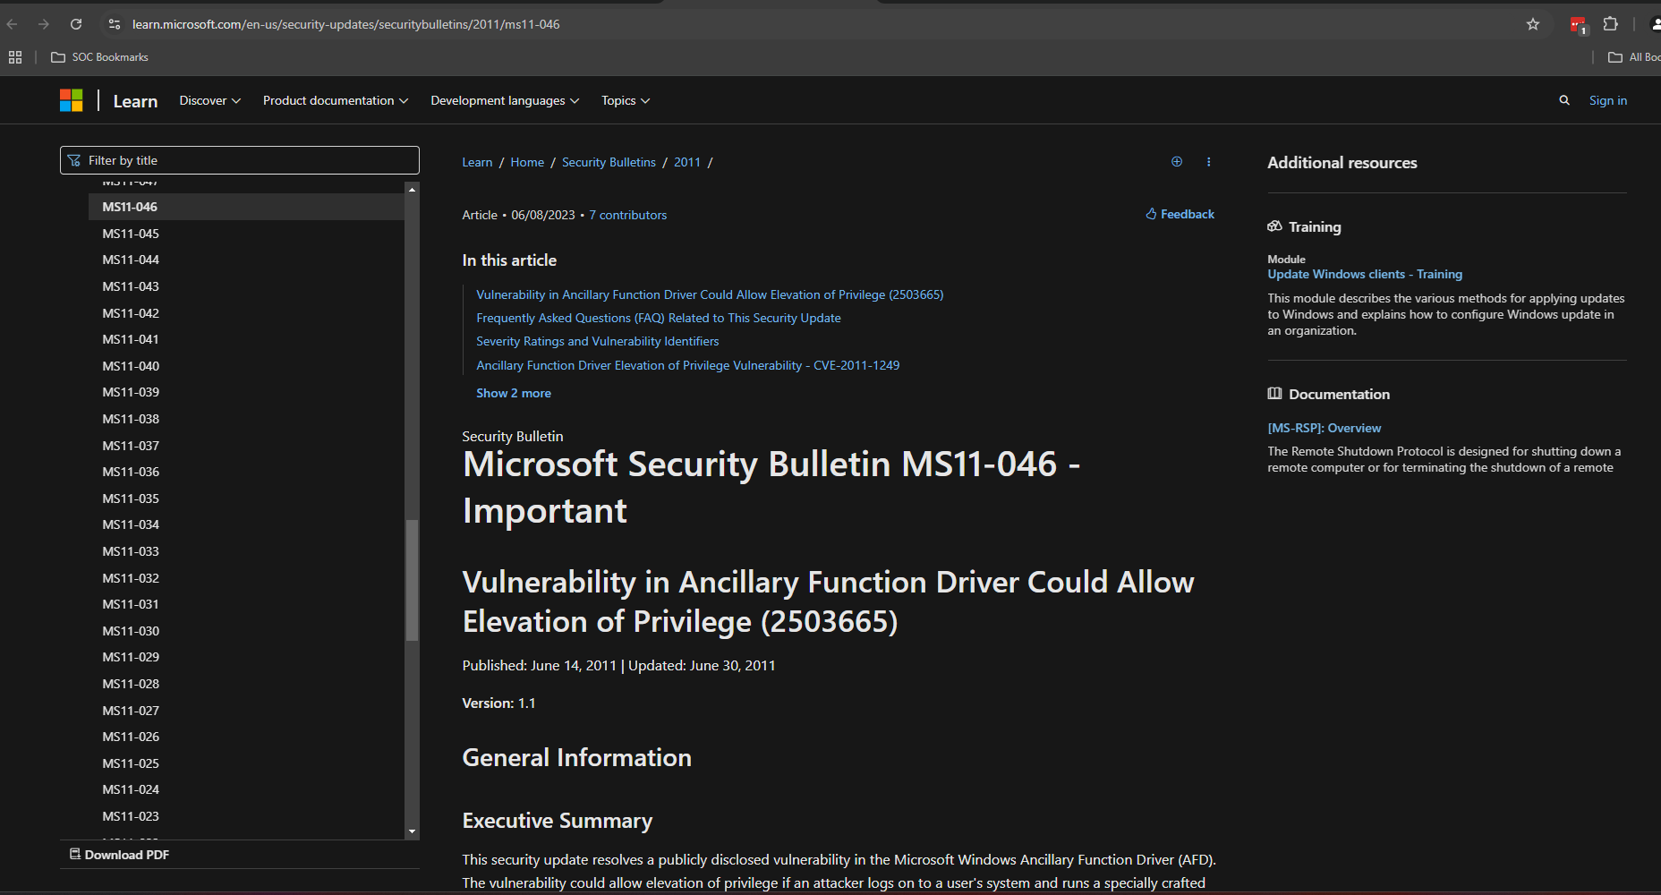This screenshot has width=1661, height=895.
Task: Open the Security Bulletins breadcrumb link
Action: [x=609, y=162]
